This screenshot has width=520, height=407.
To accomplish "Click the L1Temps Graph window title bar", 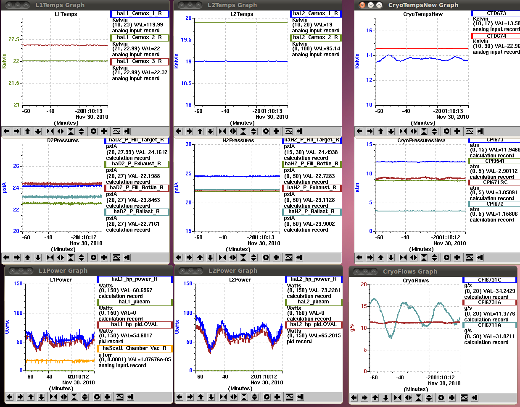I will [x=85, y=5].
